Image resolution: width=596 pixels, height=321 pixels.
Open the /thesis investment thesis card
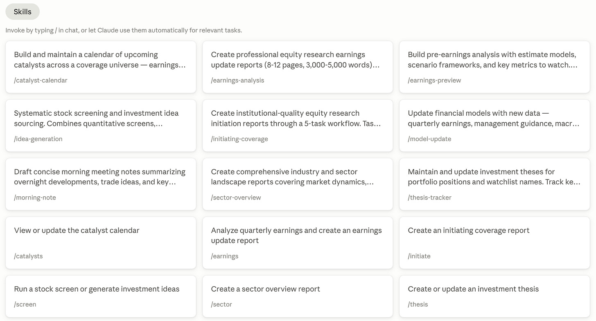point(494,296)
